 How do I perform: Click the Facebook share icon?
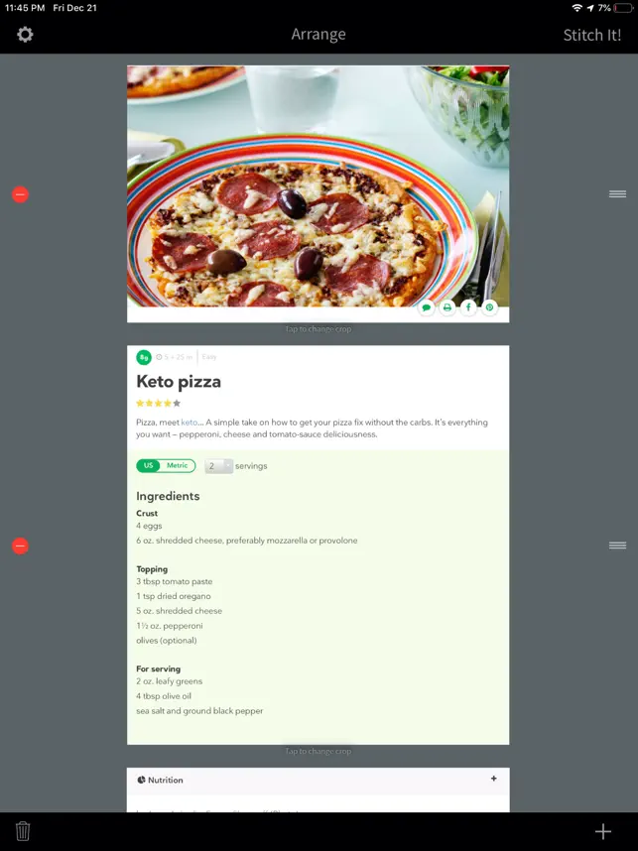[468, 307]
